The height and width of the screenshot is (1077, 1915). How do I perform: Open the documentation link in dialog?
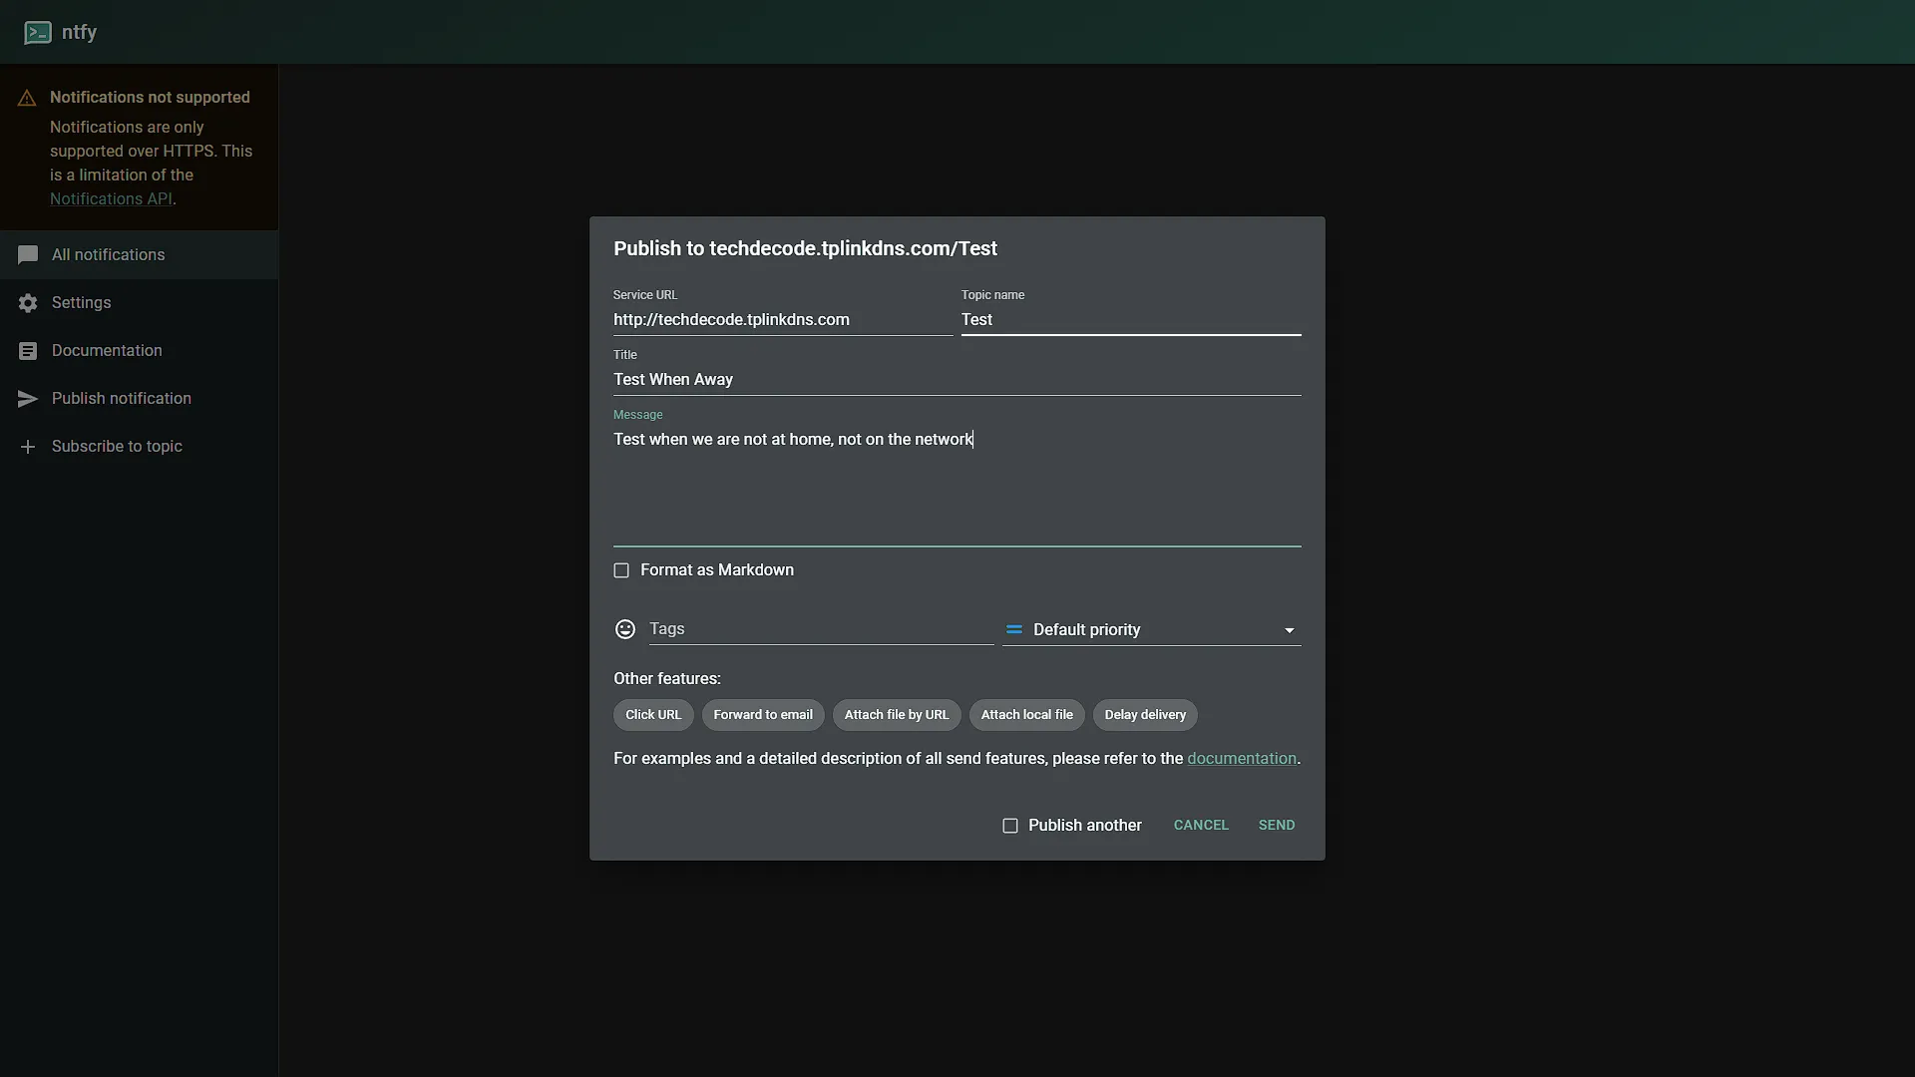coord(1242,759)
